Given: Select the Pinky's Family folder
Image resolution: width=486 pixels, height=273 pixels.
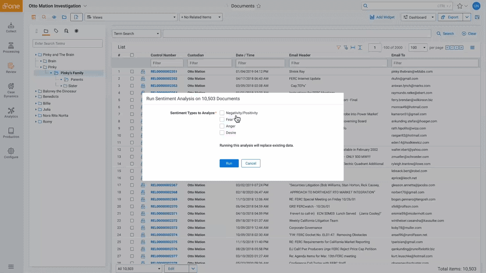Looking at the screenshot, I should (72, 73).
